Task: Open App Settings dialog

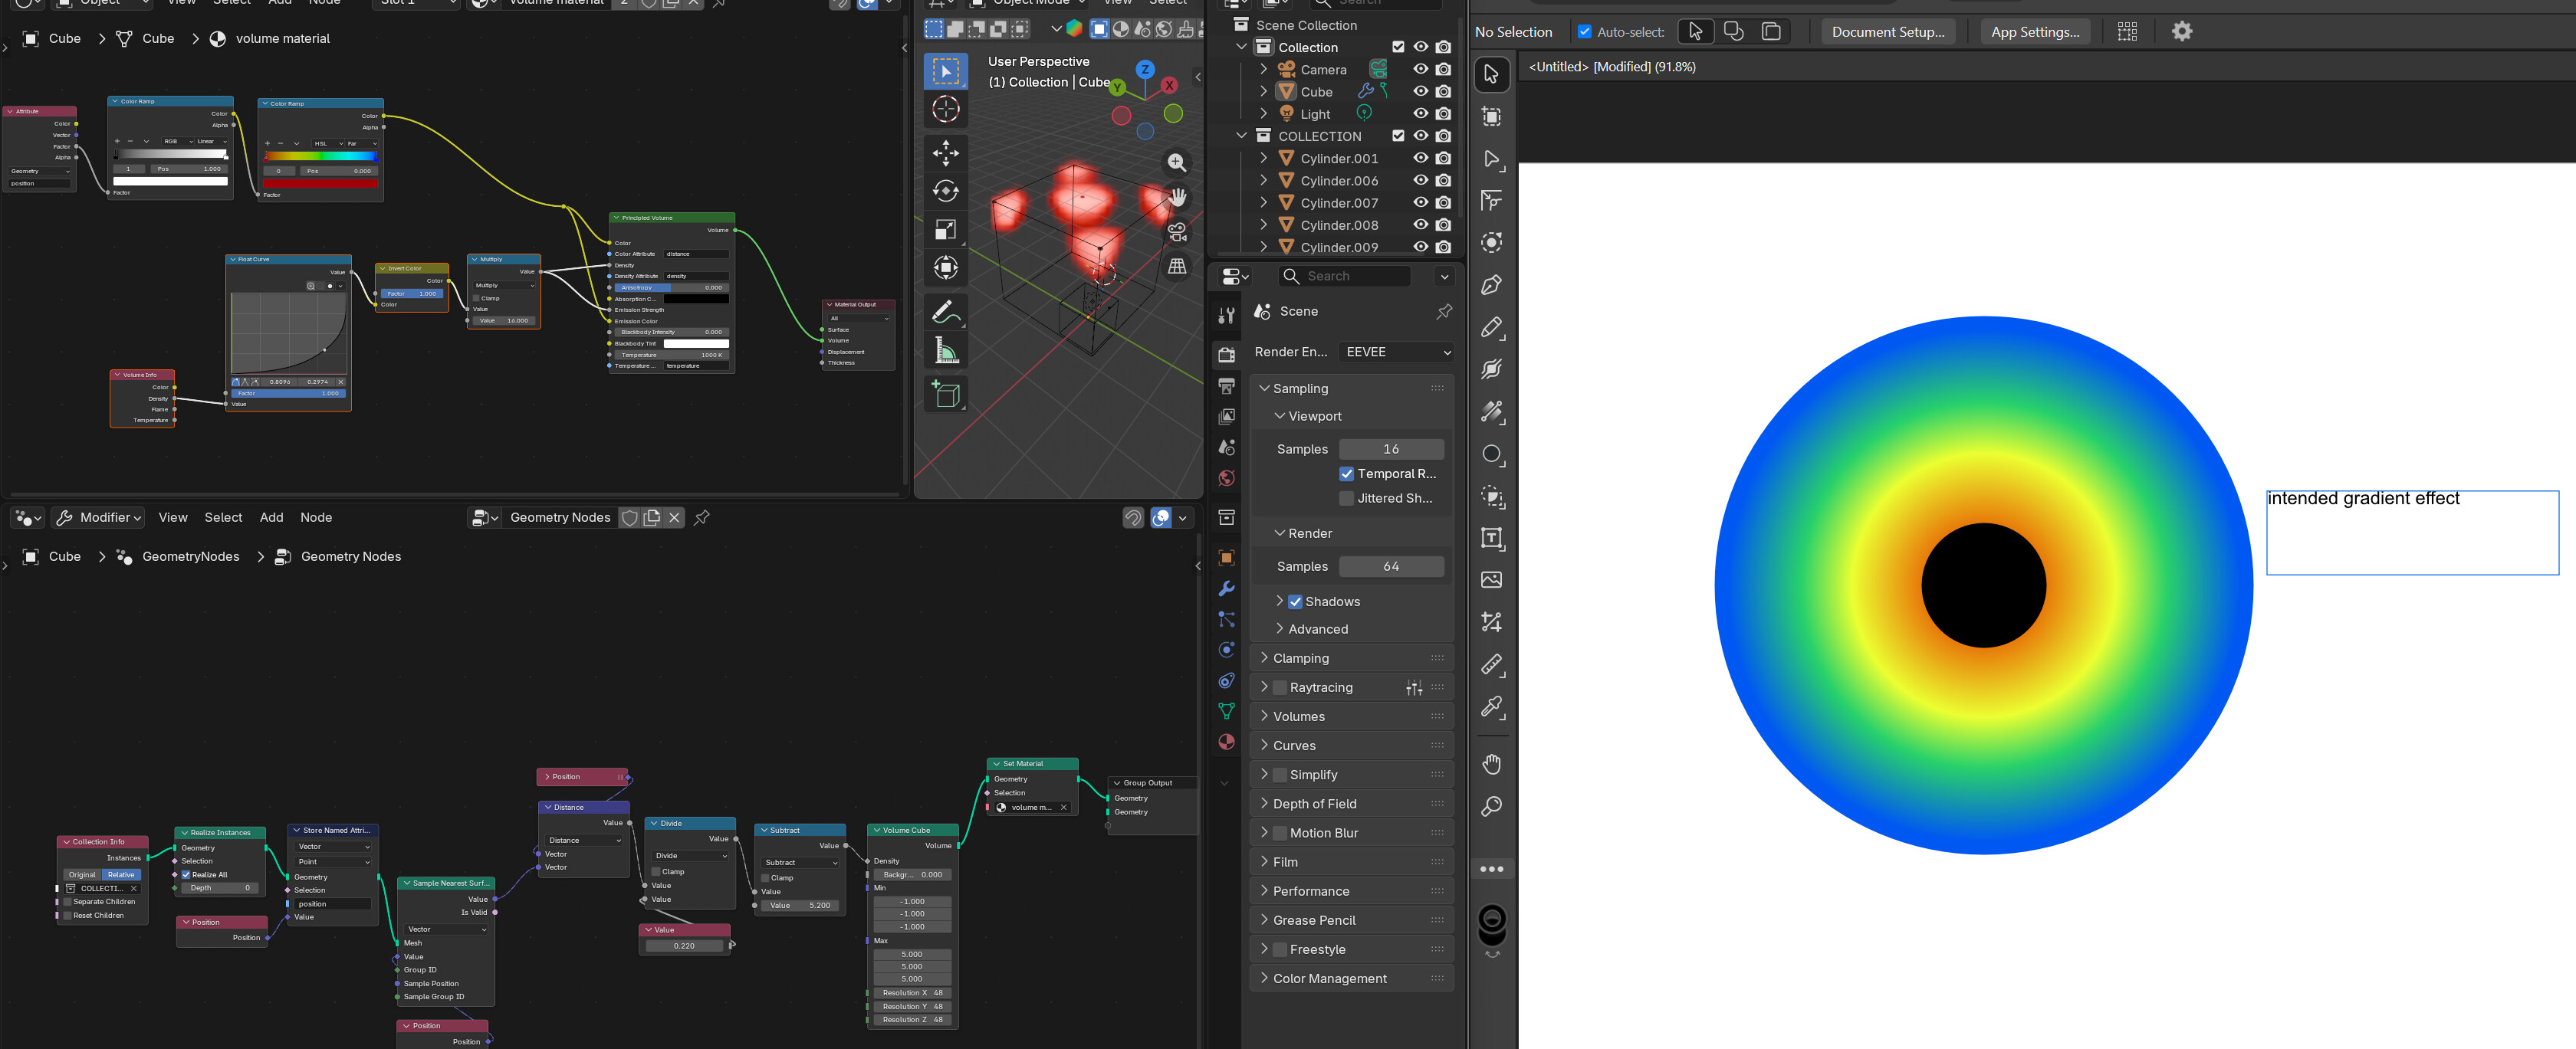Action: (x=2035, y=32)
